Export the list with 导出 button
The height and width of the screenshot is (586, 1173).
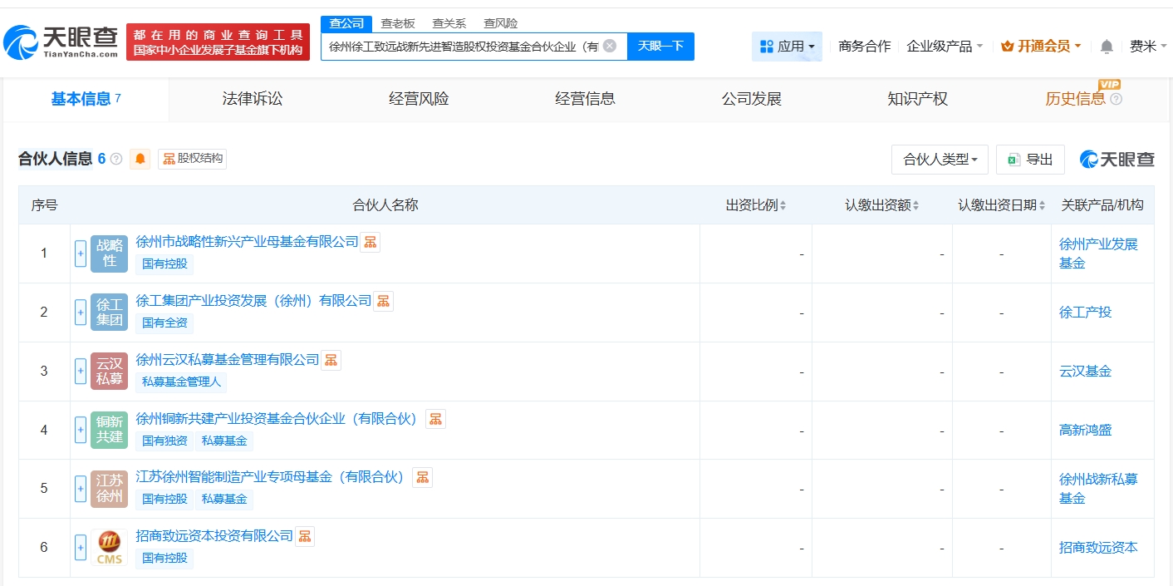[1031, 160]
